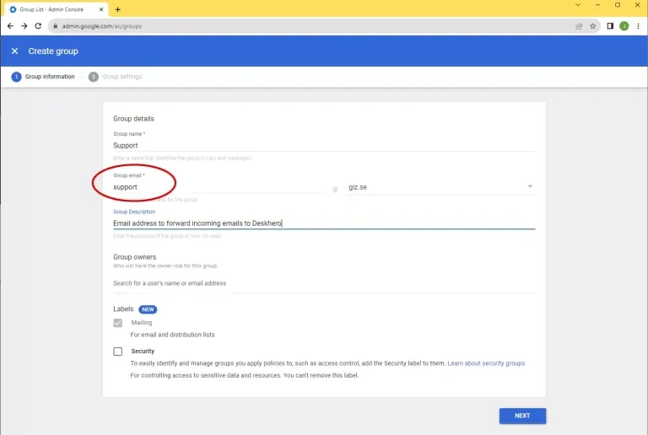Go forward in browser history

coord(24,26)
